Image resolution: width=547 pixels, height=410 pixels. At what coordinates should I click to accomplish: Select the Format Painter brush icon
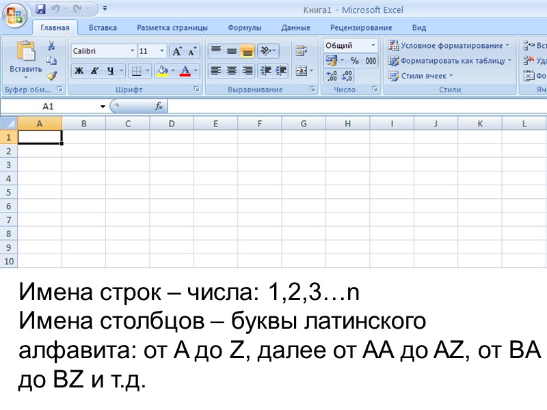pyautogui.click(x=51, y=75)
